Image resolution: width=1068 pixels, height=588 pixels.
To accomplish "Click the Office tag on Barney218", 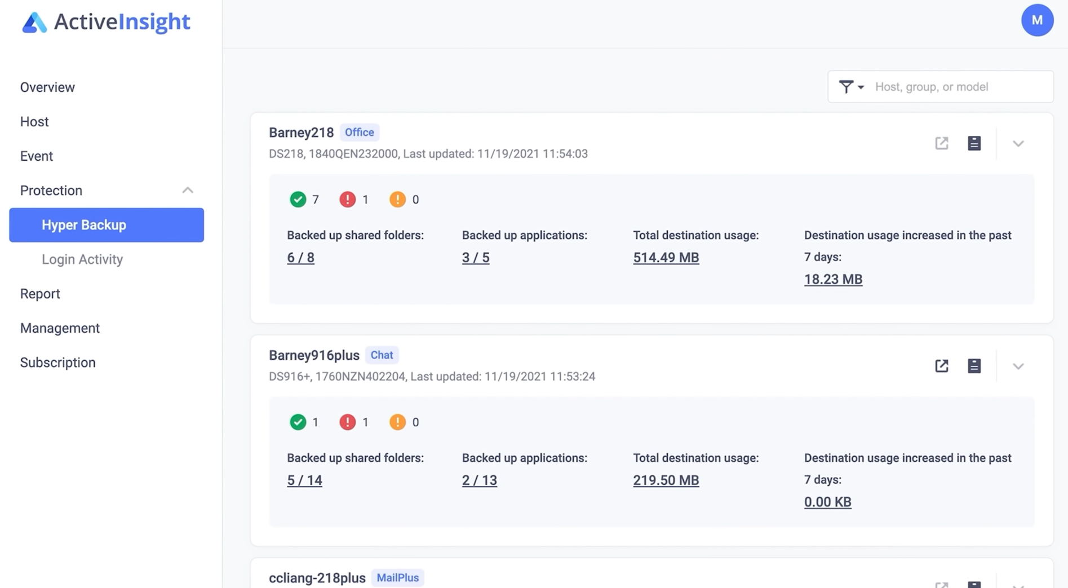I will (360, 132).
